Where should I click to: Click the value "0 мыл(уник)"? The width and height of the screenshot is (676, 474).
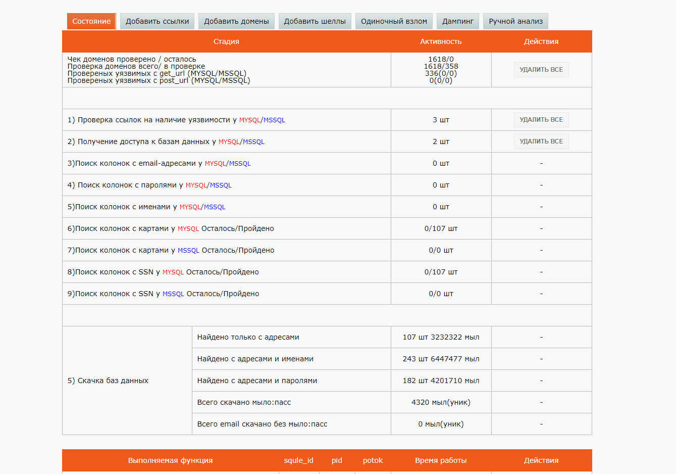441,424
